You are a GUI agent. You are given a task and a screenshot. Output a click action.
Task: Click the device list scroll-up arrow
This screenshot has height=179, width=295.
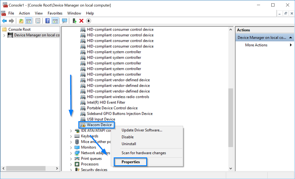click(231, 29)
